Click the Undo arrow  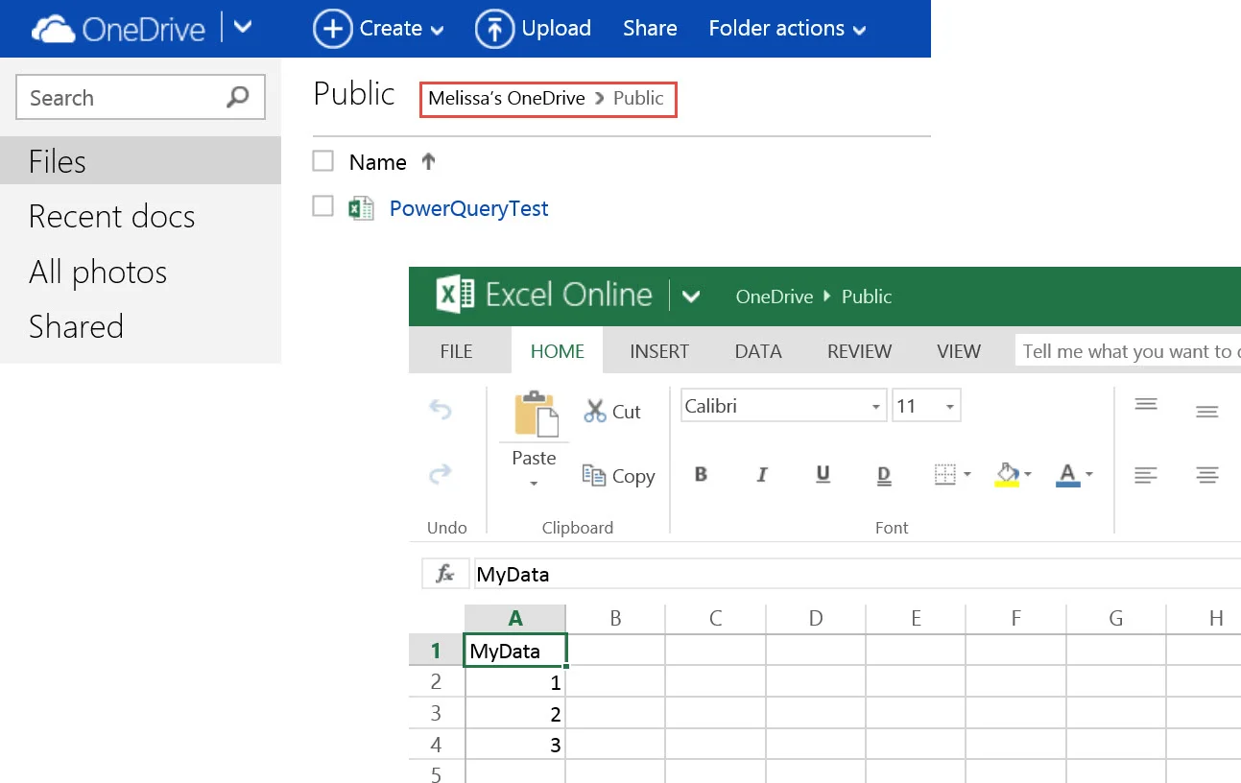(440, 410)
